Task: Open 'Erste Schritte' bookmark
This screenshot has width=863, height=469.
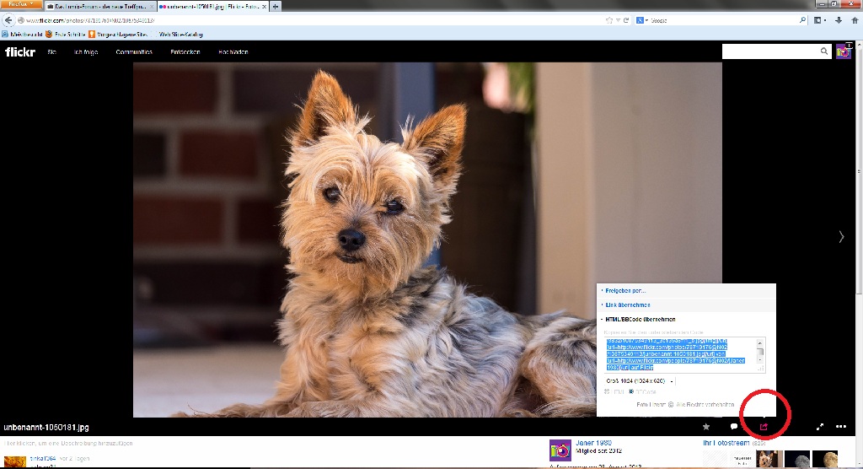Action: tap(66, 35)
